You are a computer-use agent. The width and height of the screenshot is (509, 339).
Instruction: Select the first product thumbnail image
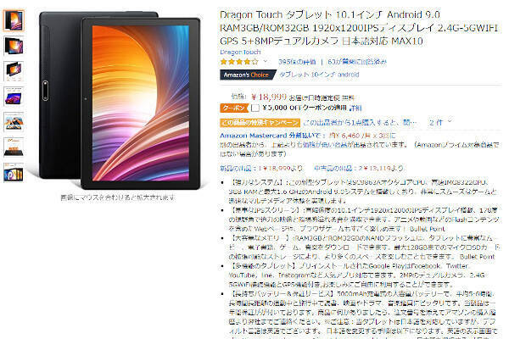14,20
